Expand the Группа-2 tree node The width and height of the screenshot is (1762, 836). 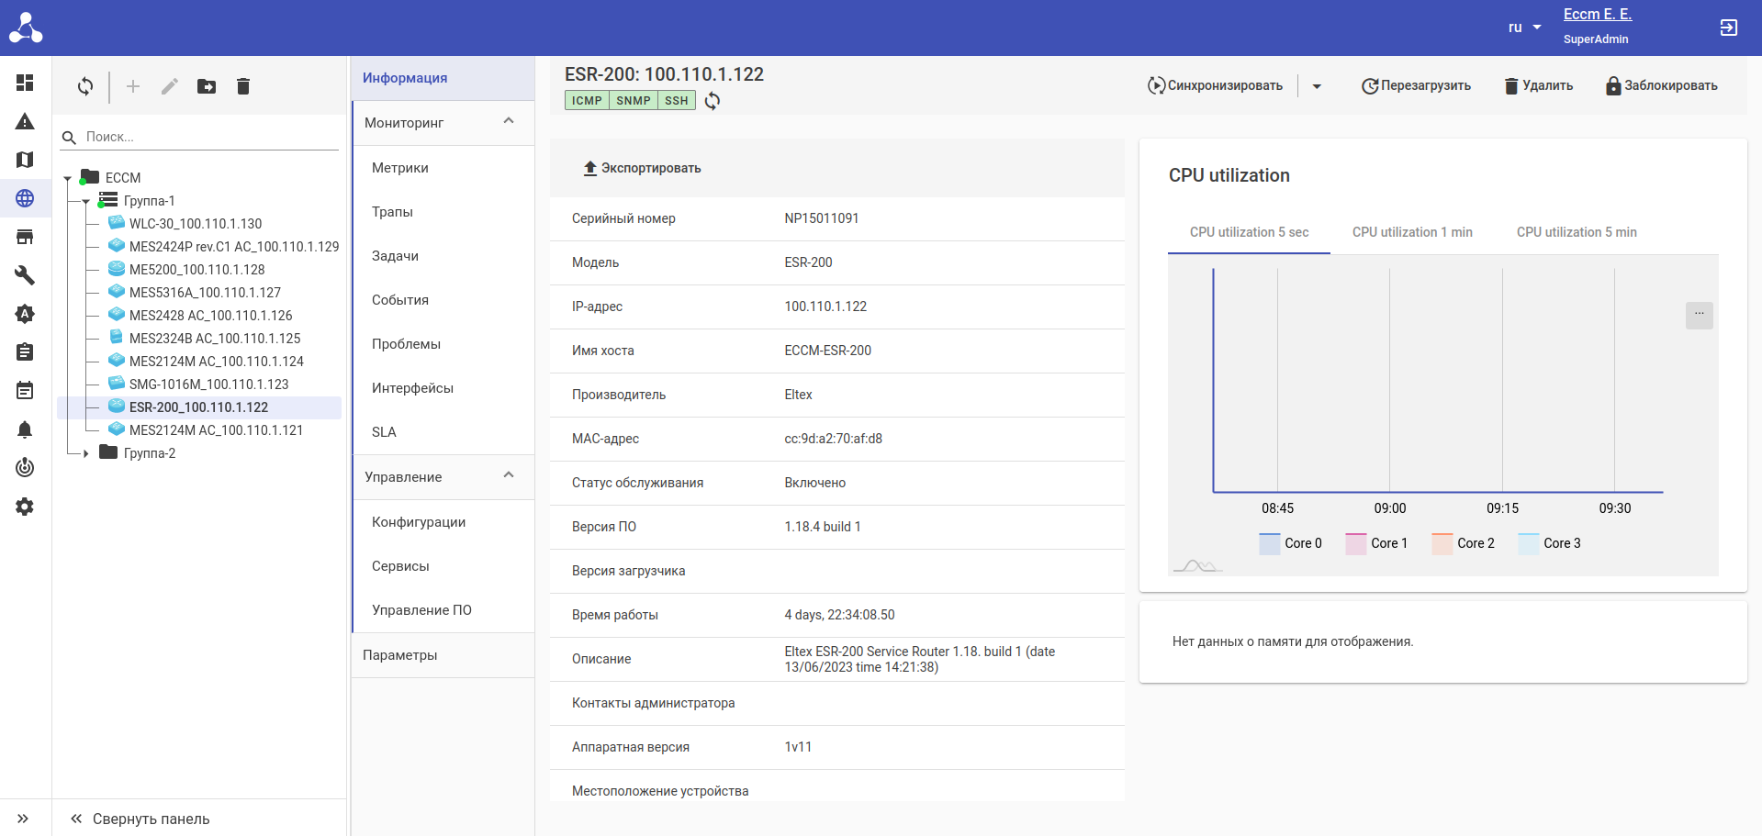click(86, 453)
